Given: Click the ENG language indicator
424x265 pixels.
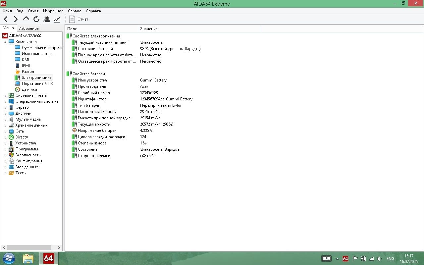Looking at the screenshot, I should click(390, 259).
